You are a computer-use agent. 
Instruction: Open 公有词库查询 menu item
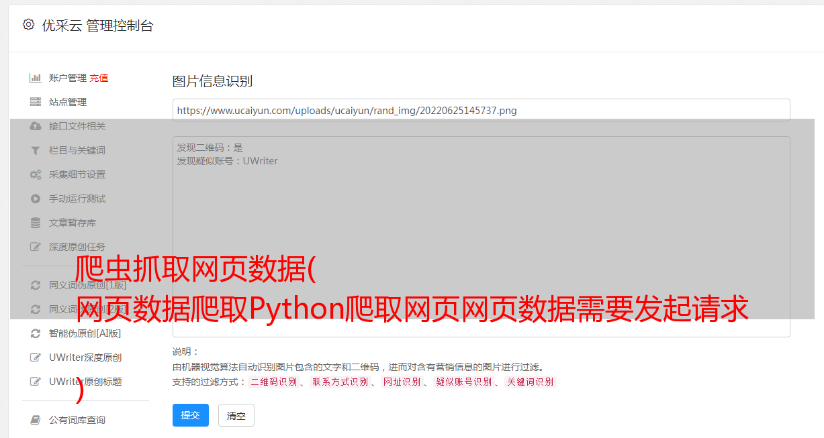tap(77, 420)
